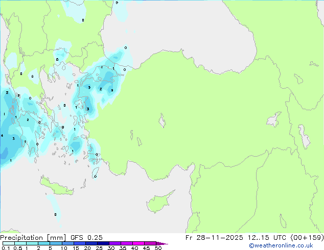The image size is (324, 250).
Task: Click the 15–20 mm legend swatch
Action: (79, 243)
